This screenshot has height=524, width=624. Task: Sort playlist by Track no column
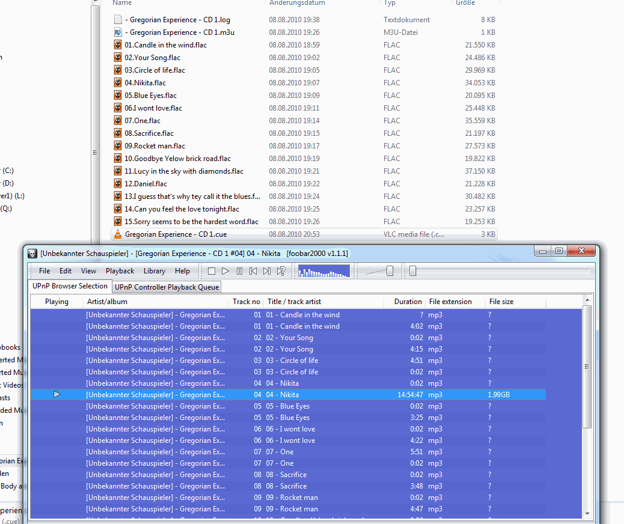246,302
